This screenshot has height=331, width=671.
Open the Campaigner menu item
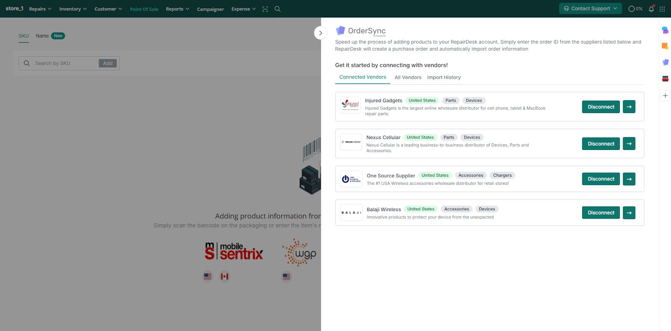click(x=210, y=9)
